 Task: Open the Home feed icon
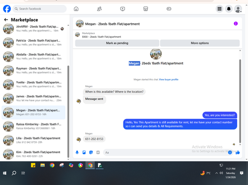pyautogui.click(x=76, y=9)
